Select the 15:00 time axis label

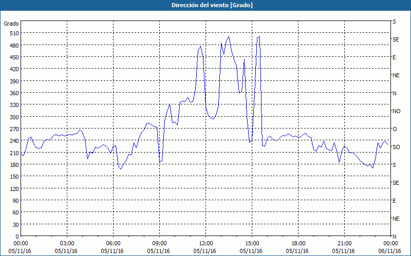[252, 244]
